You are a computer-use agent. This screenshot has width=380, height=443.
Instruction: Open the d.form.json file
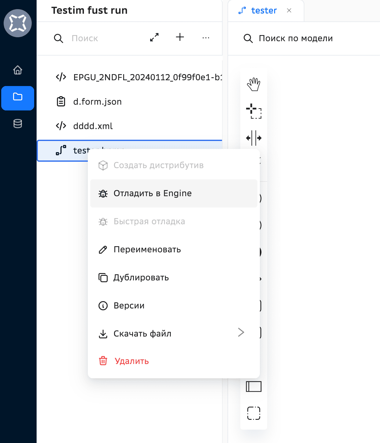[97, 102]
